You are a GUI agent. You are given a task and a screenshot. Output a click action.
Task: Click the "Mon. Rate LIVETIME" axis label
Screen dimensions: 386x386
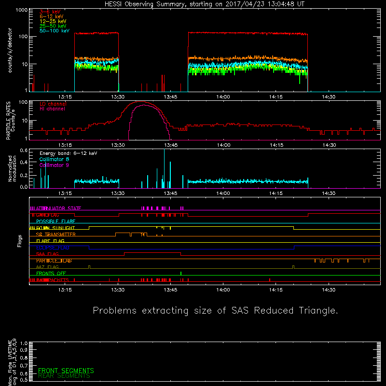(x=10, y=363)
